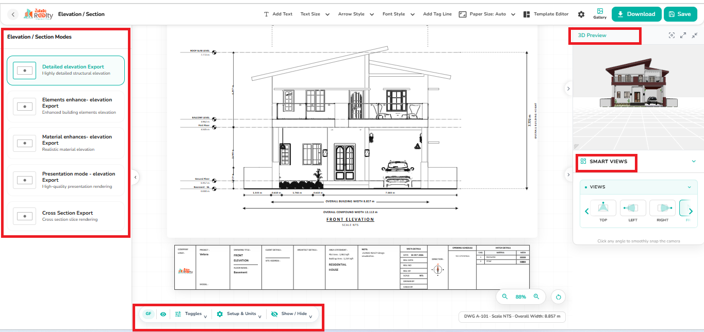Click the company logo in title block
The width and height of the screenshot is (704, 332).
pos(186,271)
